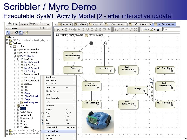Open the PerformSquare diagram tab

tap(165, 24)
